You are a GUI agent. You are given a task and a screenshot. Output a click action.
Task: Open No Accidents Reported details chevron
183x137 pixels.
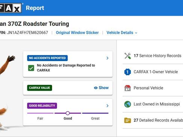click(x=107, y=58)
